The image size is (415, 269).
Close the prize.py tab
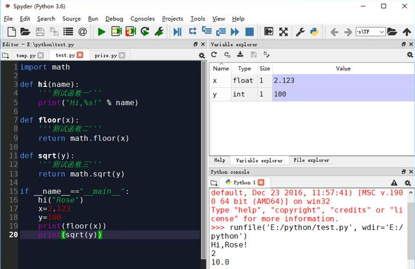tap(122, 55)
